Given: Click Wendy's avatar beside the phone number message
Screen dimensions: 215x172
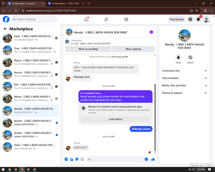Looking at the screenshot, I should (68, 148).
